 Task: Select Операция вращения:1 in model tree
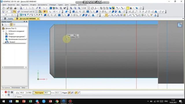click(x=17, y=37)
